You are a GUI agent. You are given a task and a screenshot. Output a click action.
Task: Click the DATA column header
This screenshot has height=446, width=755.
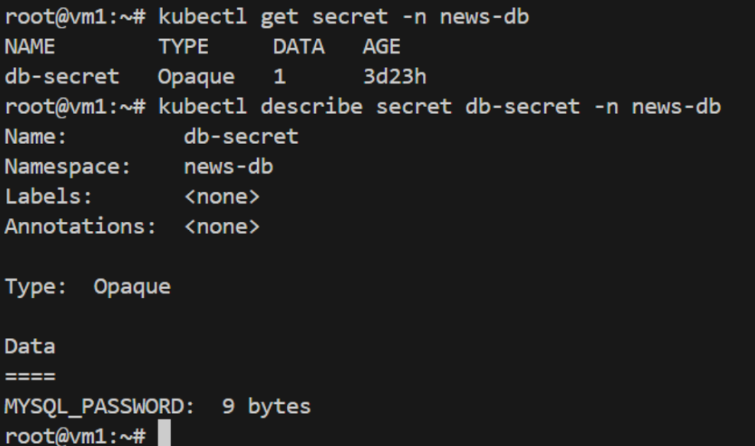pyautogui.click(x=298, y=47)
